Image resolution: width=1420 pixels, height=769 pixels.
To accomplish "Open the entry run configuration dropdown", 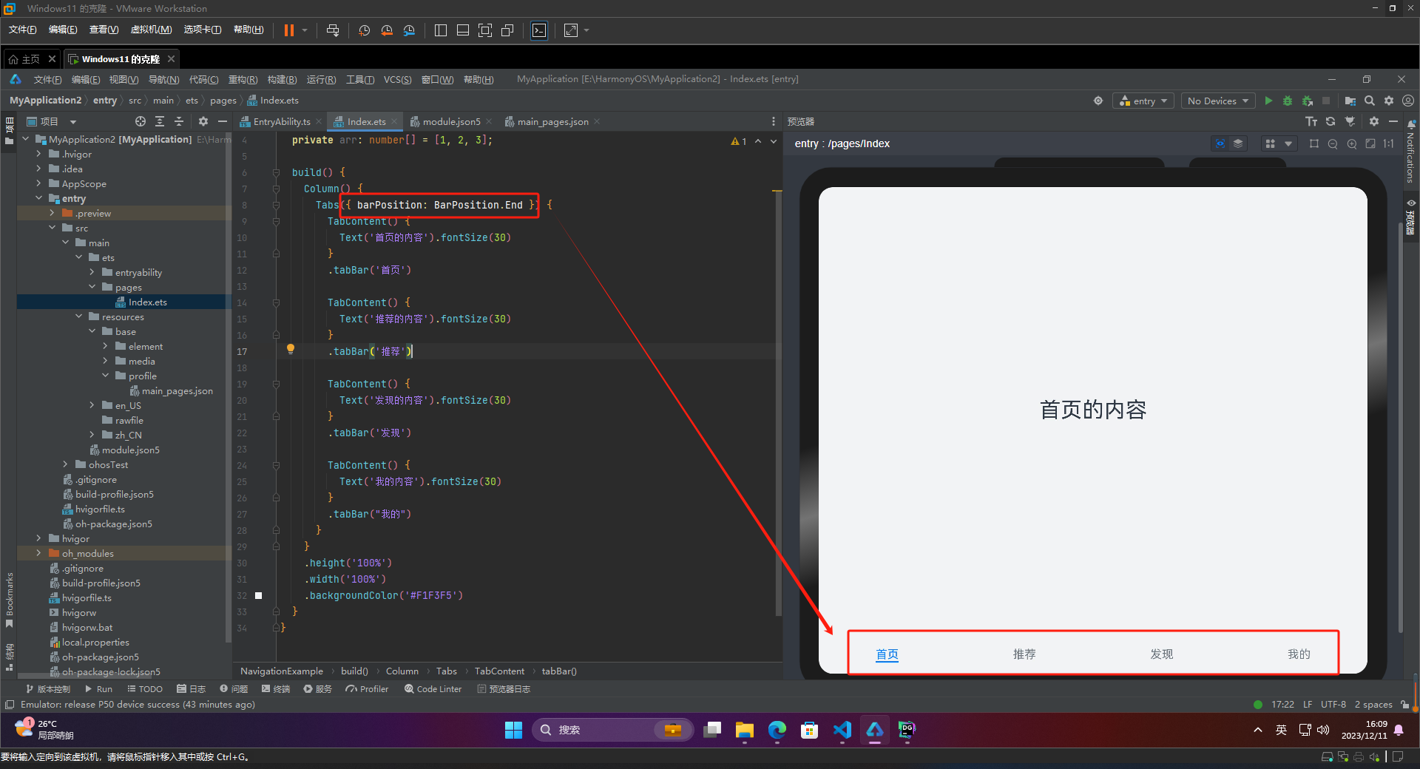I will point(1143,101).
